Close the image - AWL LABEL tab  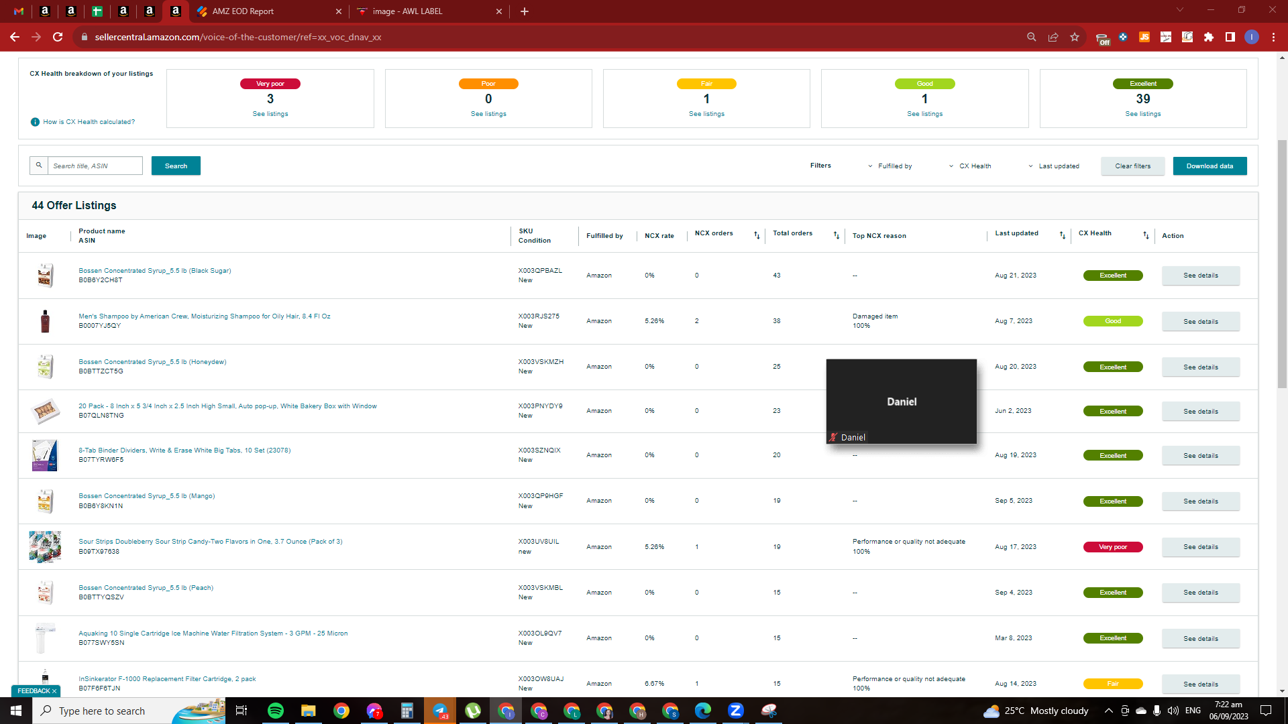point(499,11)
